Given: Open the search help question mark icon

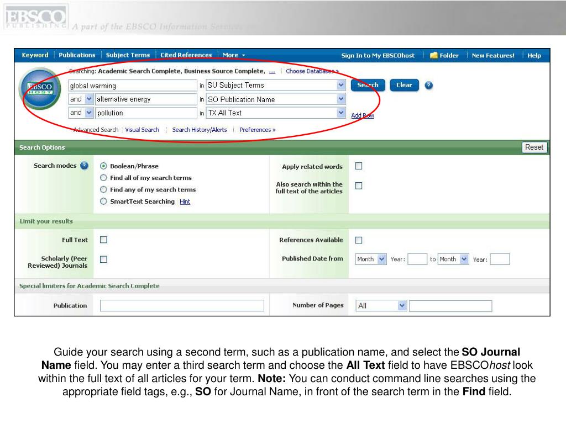Looking at the screenshot, I should click(x=428, y=86).
